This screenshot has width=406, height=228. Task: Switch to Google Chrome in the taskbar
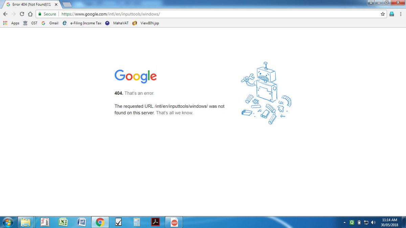point(99,222)
